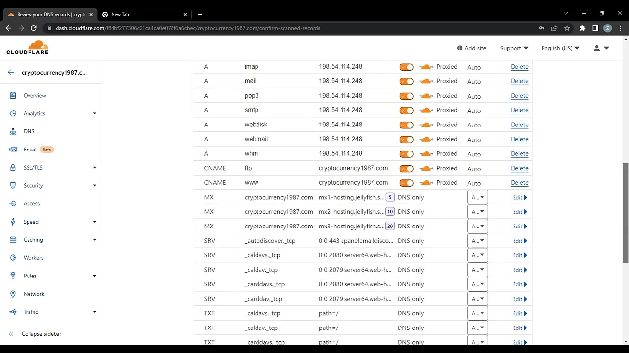Expand the Security sidebar section arrow

(94, 185)
